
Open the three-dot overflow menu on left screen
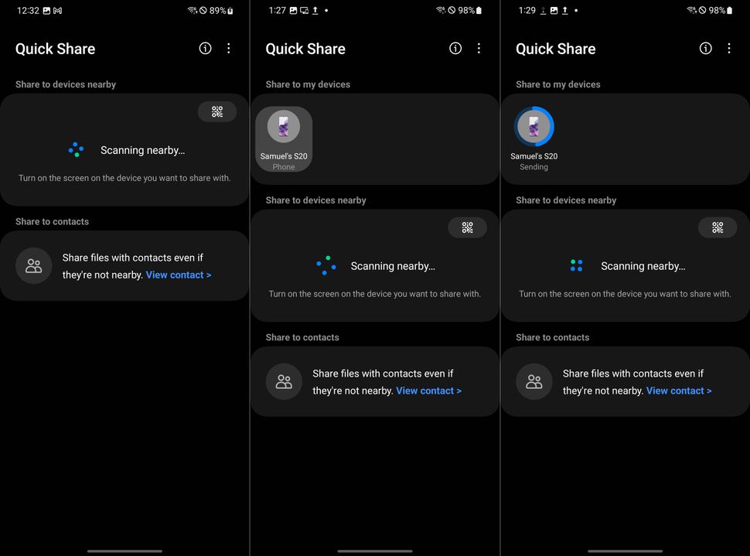(229, 48)
